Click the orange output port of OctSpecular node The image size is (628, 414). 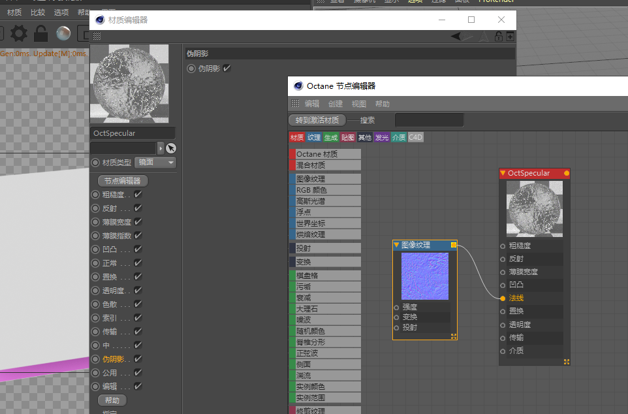pyautogui.click(x=567, y=173)
